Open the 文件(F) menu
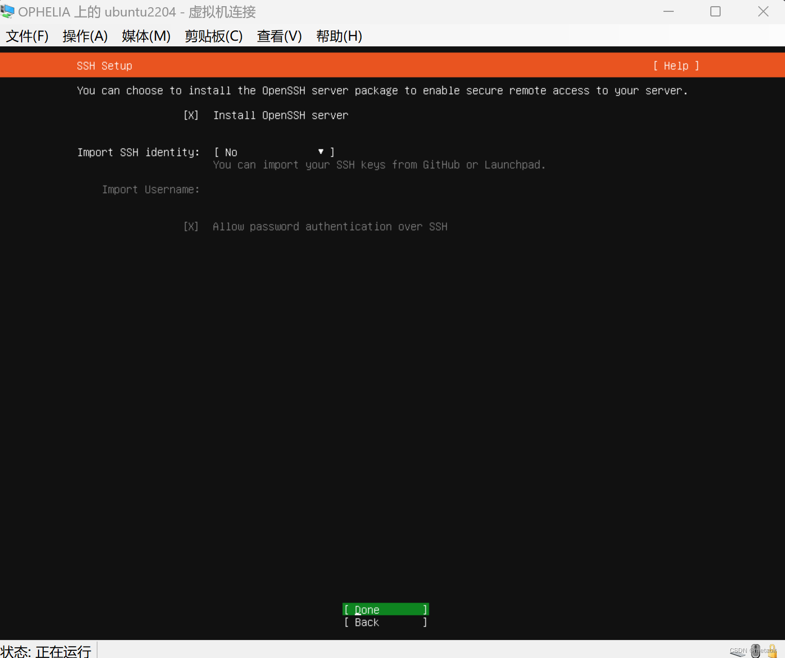Screen dimensions: 785x658 click(x=27, y=36)
